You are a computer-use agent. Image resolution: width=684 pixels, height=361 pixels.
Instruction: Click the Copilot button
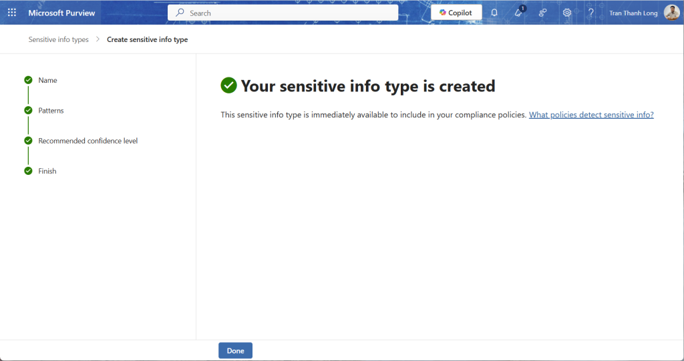(x=456, y=13)
